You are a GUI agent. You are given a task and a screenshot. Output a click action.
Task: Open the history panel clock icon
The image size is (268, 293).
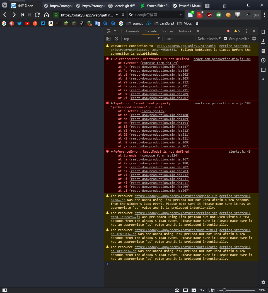coord(263,60)
